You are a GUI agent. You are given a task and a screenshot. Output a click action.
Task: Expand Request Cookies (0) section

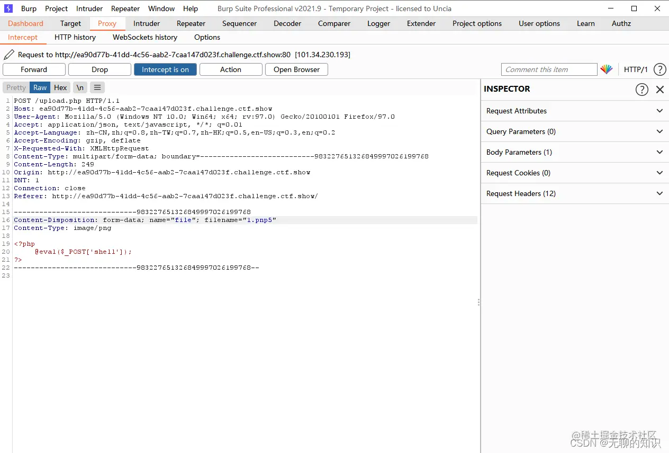click(575, 173)
